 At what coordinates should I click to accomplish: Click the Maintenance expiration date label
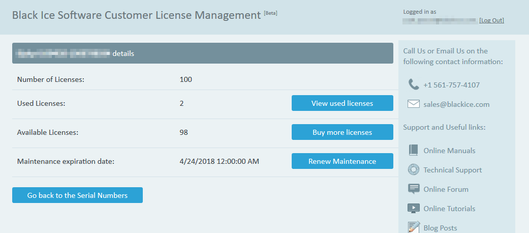tap(66, 161)
